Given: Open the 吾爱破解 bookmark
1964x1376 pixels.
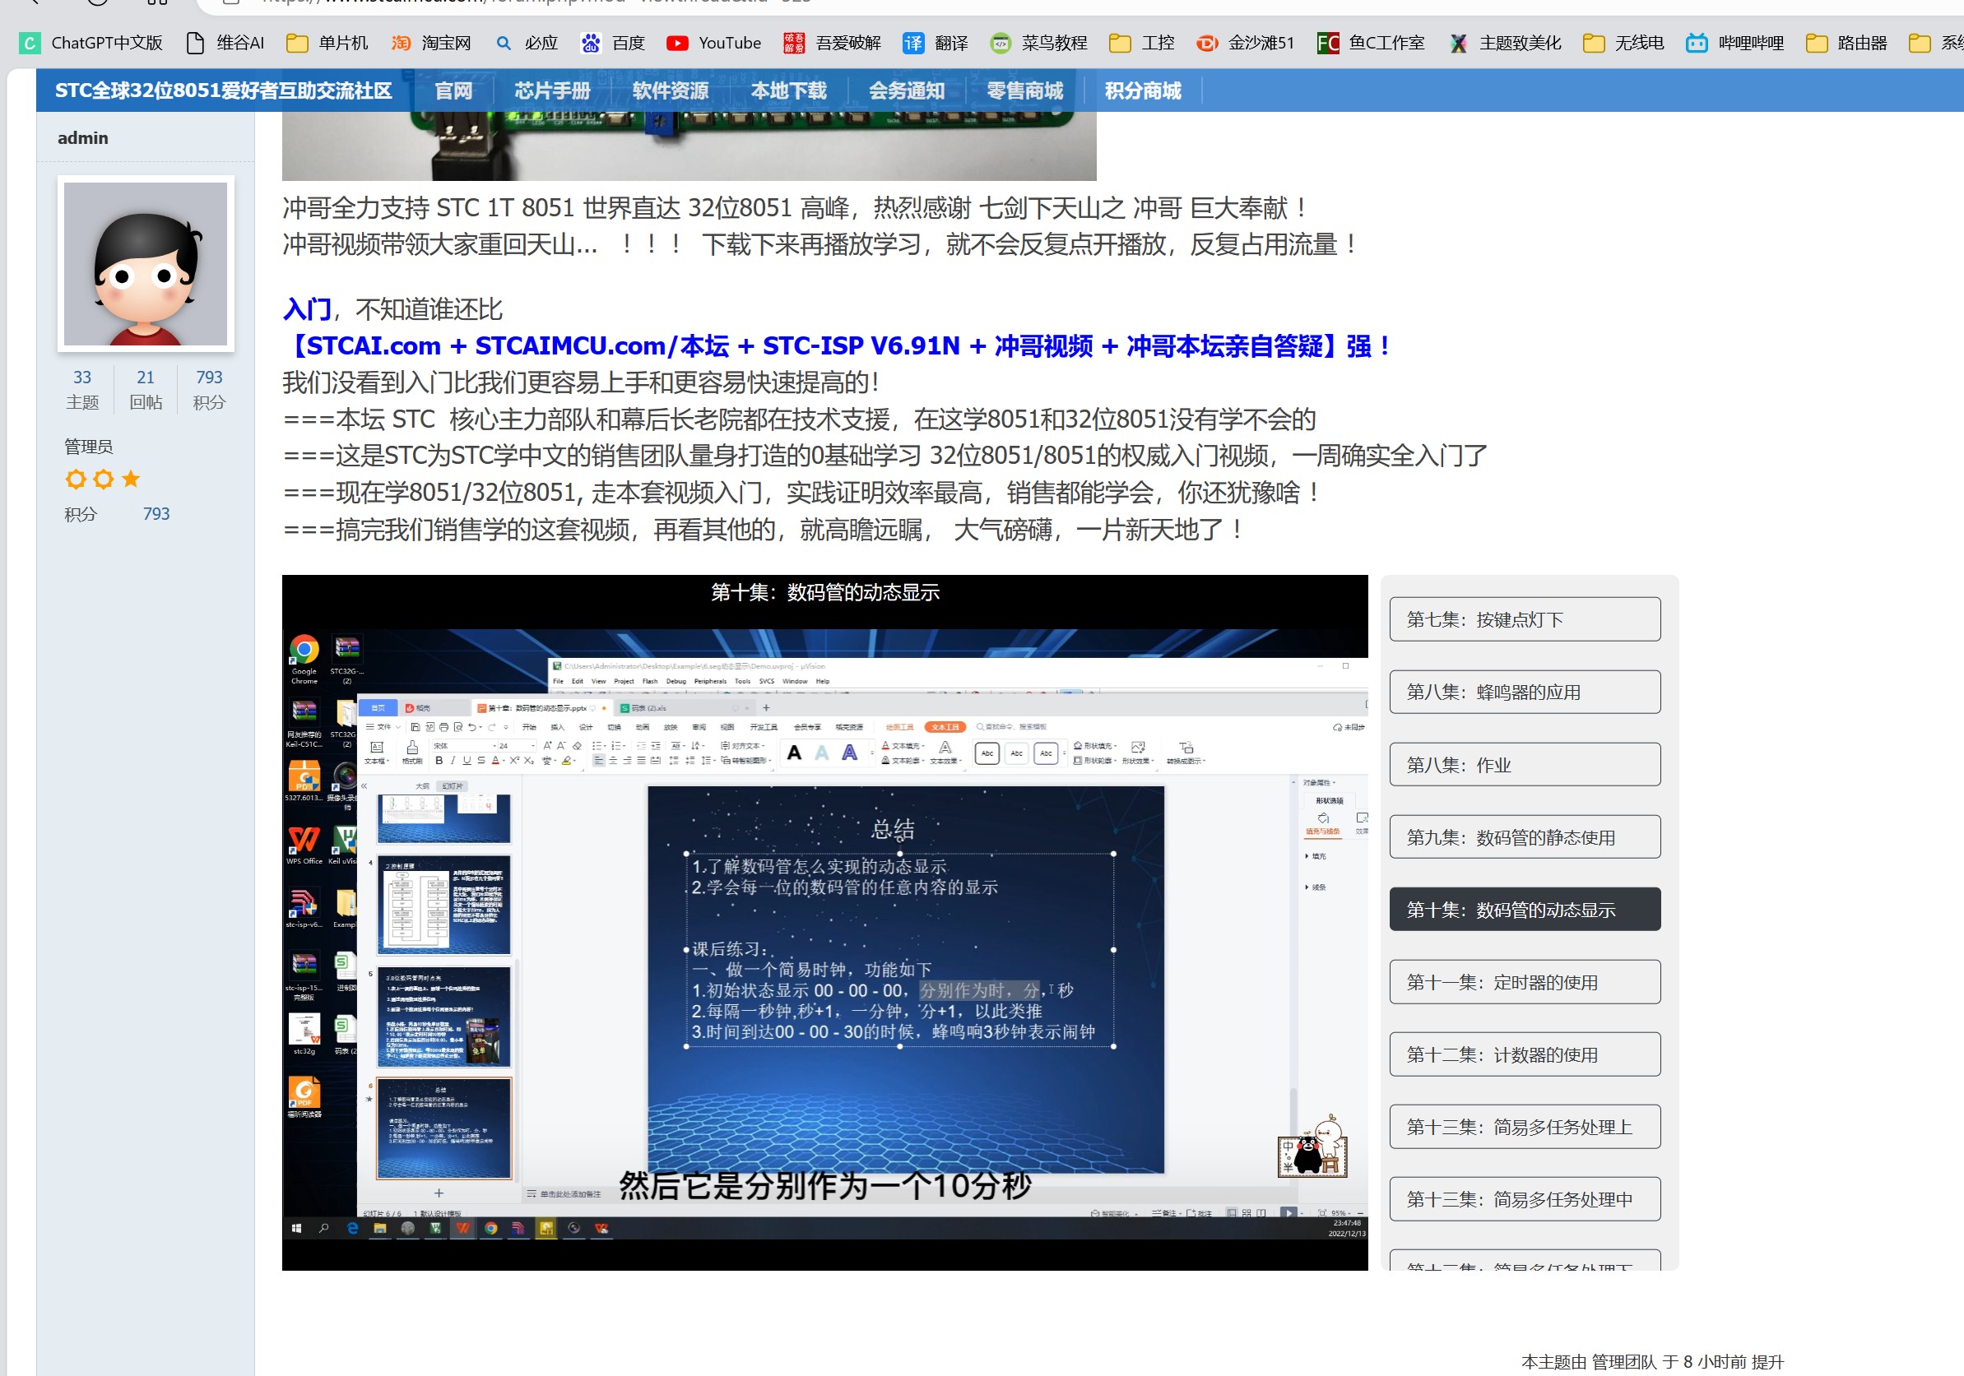Looking at the screenshot, I should [x=833, y=43].
